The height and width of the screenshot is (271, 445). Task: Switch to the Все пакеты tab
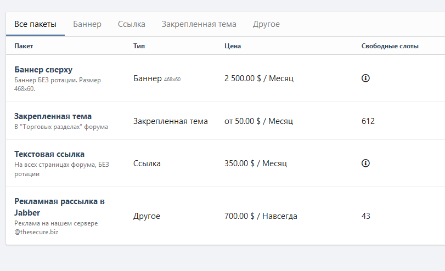(x=35, y=24)
